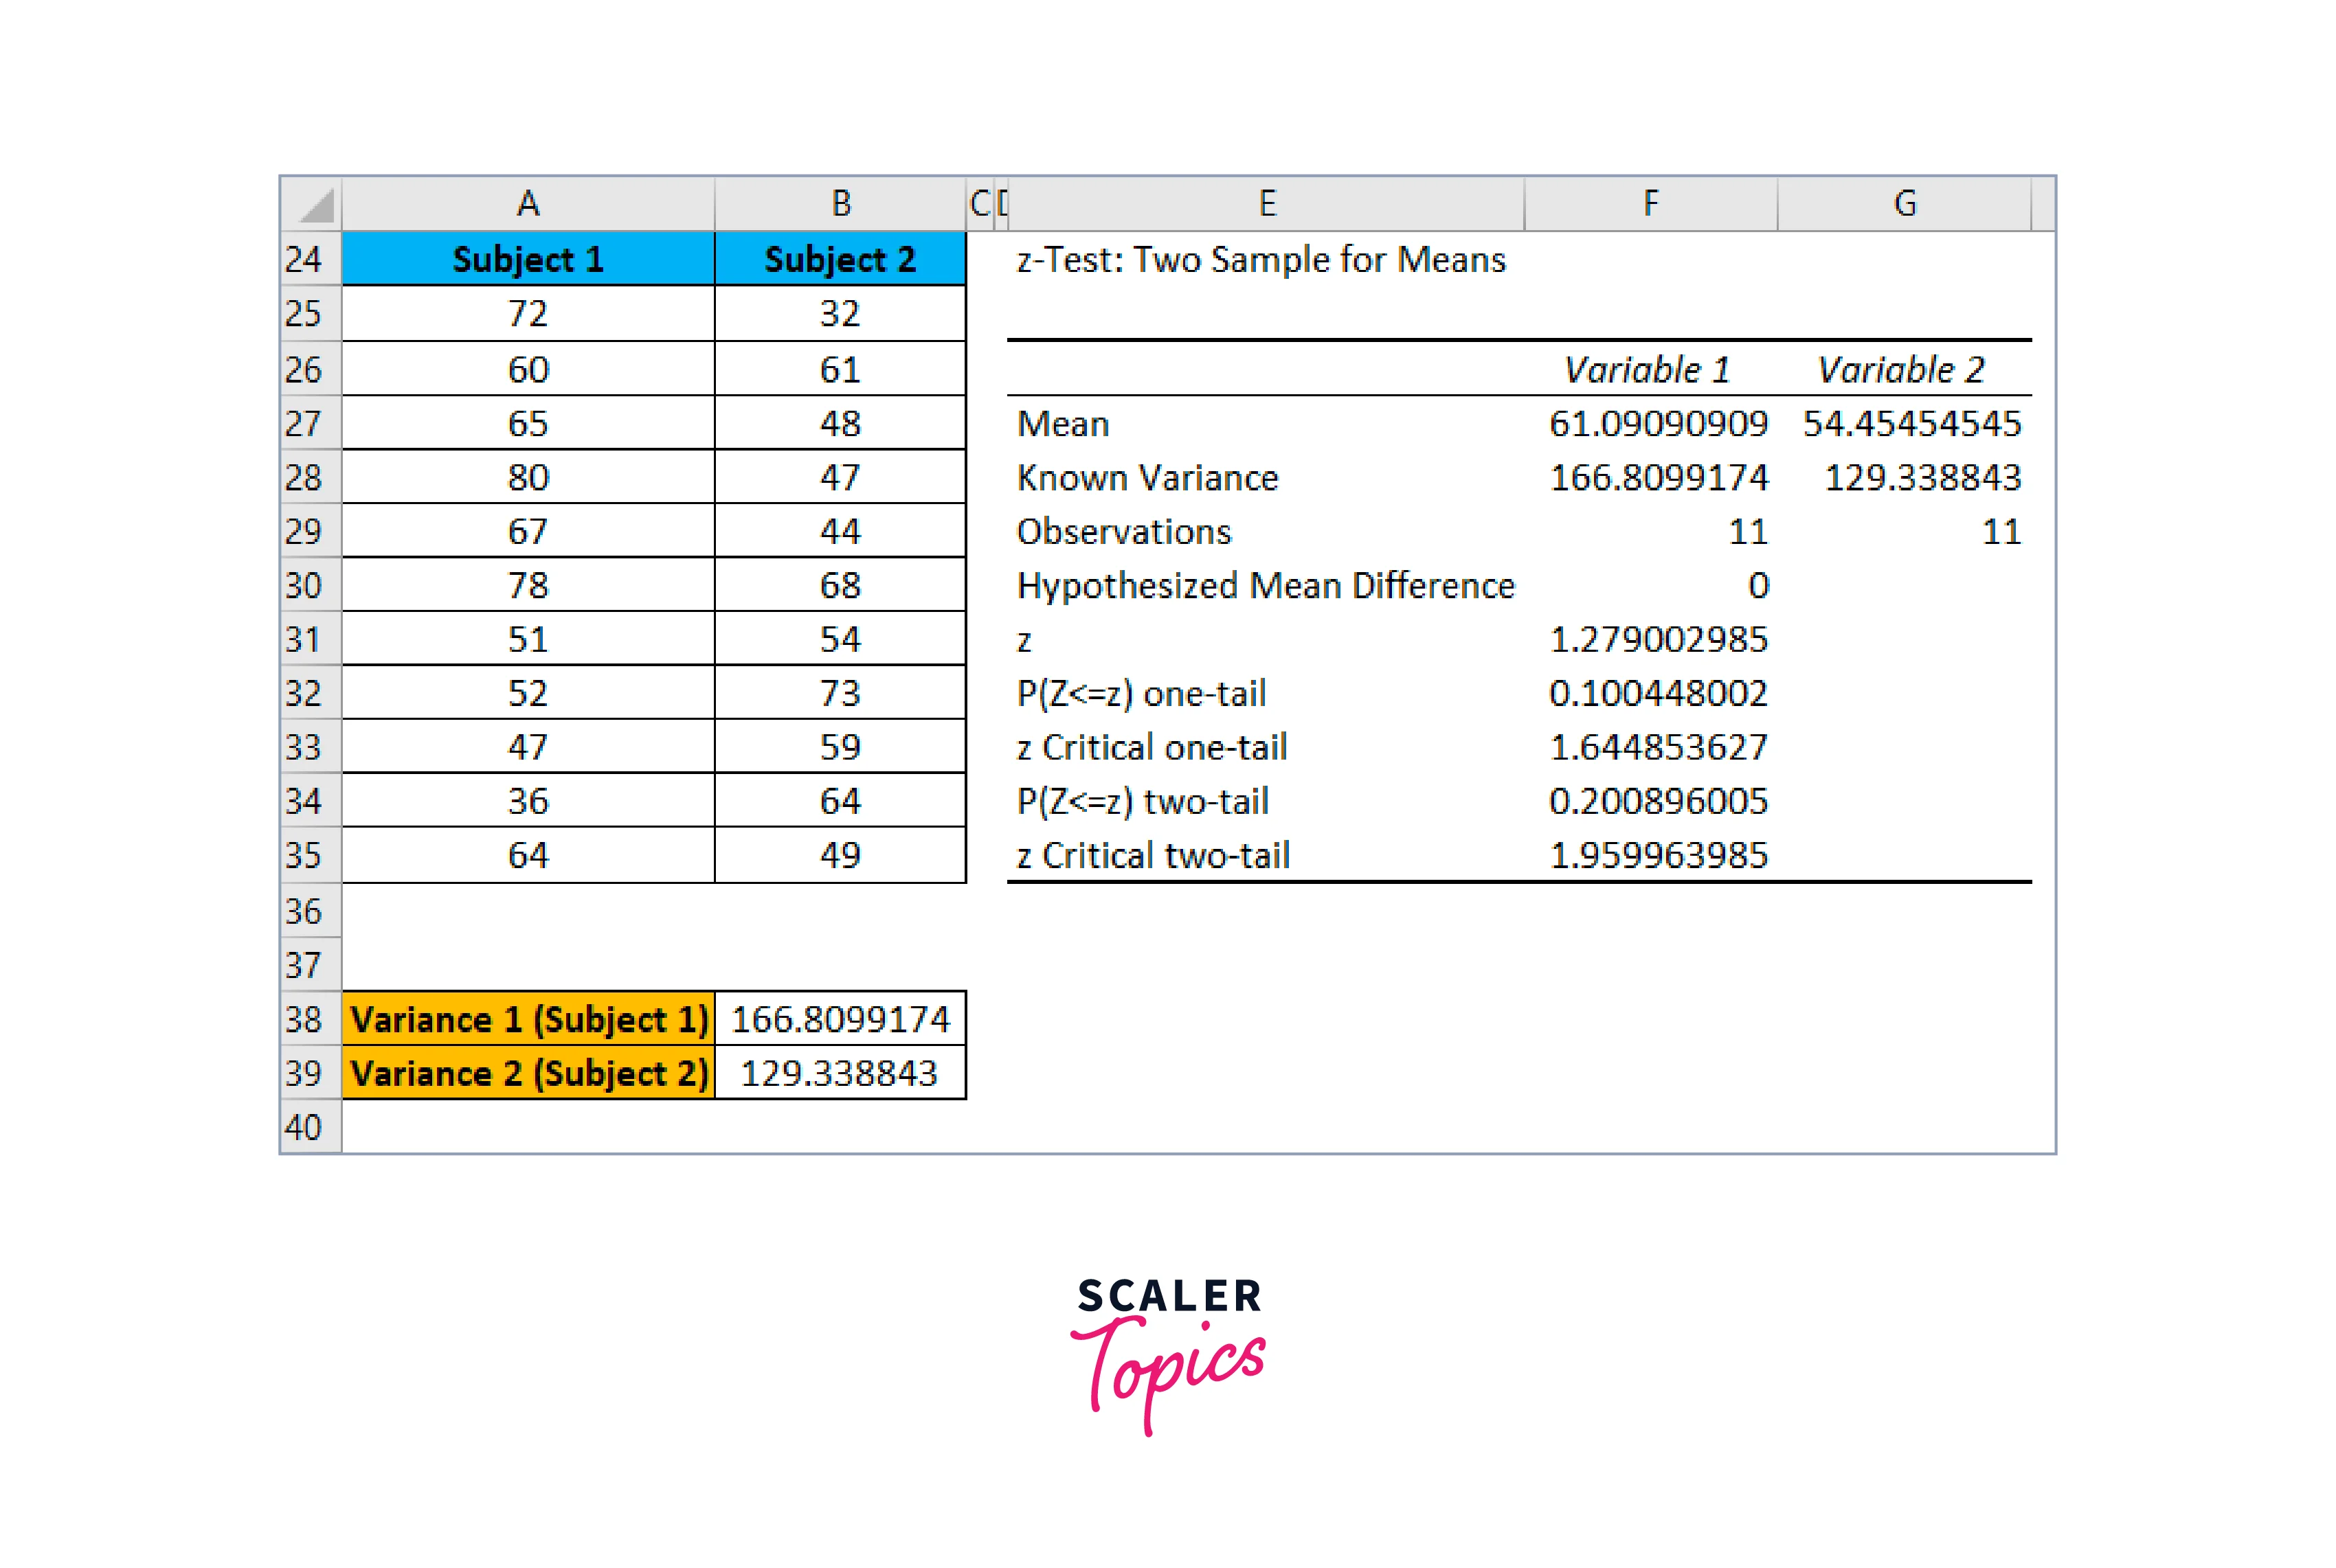2336x1568 pixels.
Task: Select the Subject 1 header cell
Action: 528,260
